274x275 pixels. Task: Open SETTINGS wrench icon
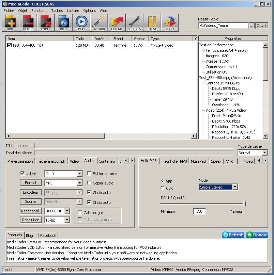(134, 22)
